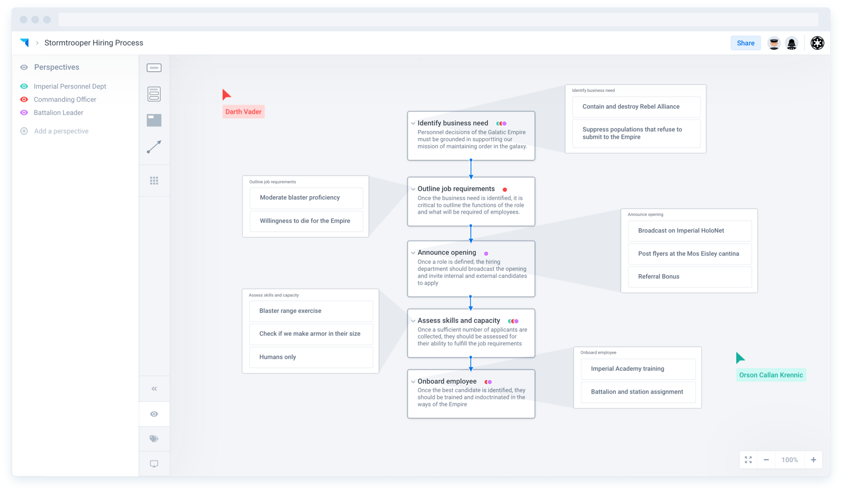This screenshot has height=492, width=842.
Task: Collapse the Identify business need card
Action: 413,124
